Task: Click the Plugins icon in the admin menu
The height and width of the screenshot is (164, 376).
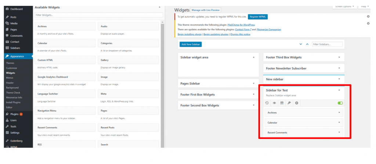Action: 7,114
